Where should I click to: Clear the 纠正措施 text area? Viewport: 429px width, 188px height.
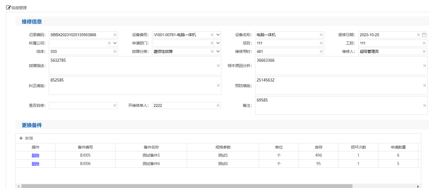click(218, 86)
